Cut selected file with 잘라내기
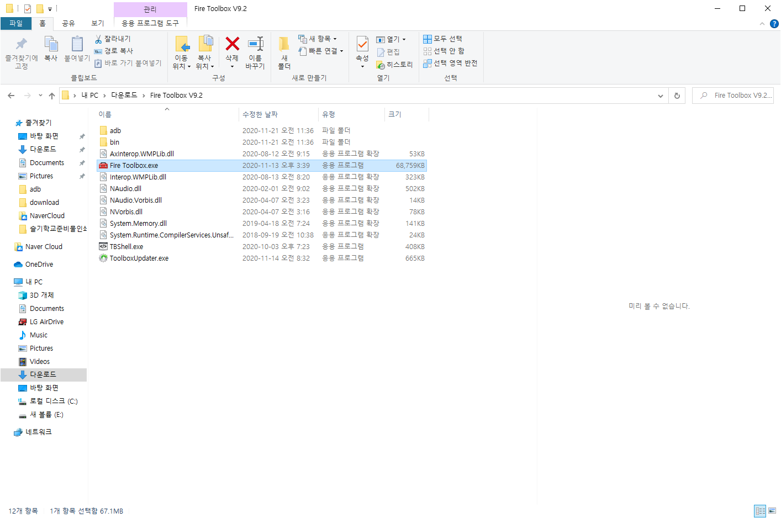The height and width of the screenshot is (518, 781). [x=113, y=39]
